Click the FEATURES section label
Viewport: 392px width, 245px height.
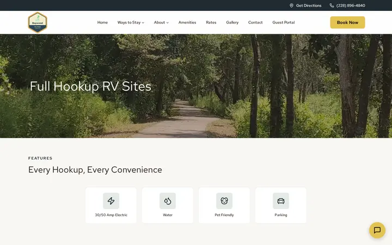click(40, 158)
